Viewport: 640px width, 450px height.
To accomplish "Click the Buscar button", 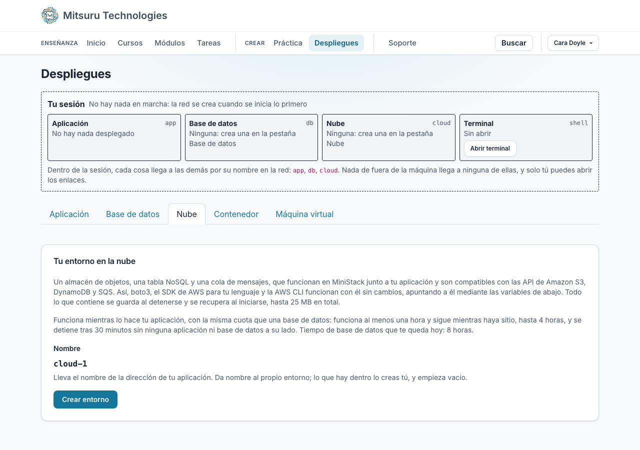I will [x=514, y=43].
